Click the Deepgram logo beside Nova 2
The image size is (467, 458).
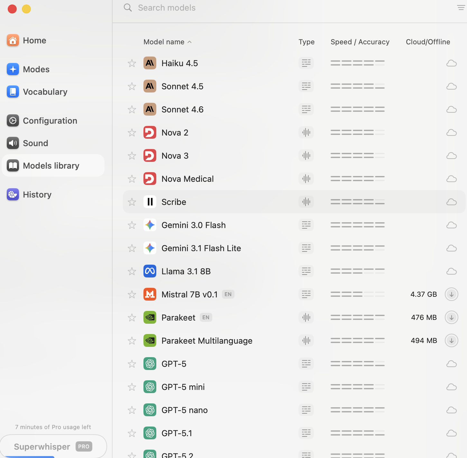tap(150, 132)
